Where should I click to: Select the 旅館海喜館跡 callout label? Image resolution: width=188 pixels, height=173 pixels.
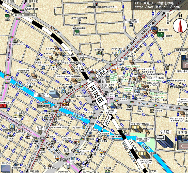coord(44,106)
